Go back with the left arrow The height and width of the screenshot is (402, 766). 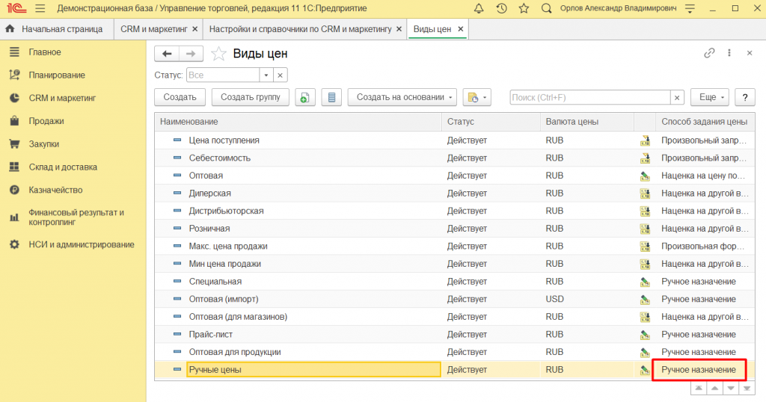pos(167,54)
